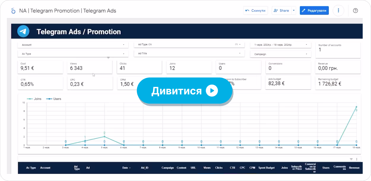This screenshot has height=181, width=371.
Task: Expand the Ad Title filter dropdown
Action: (x=189, y=54)
